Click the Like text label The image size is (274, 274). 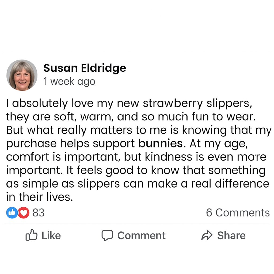(x=51, y=235)
